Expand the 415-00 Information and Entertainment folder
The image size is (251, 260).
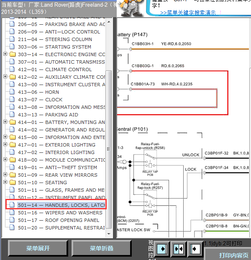tap(5, 137)
